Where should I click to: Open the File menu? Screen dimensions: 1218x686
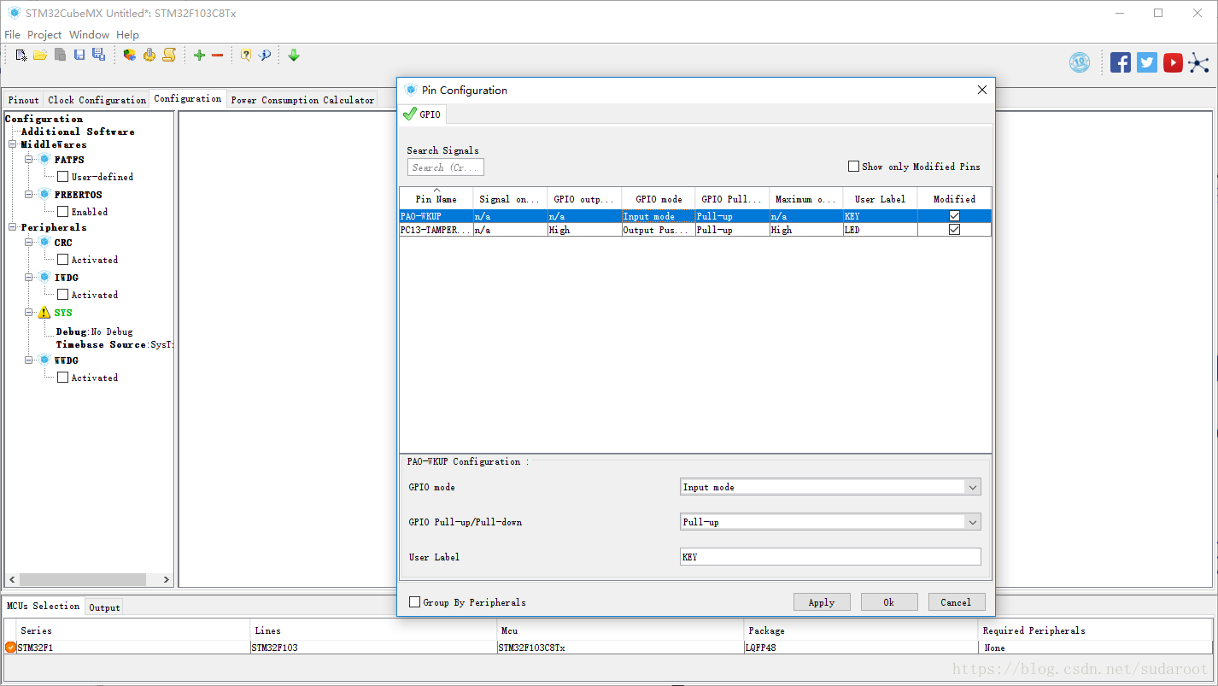12,34
